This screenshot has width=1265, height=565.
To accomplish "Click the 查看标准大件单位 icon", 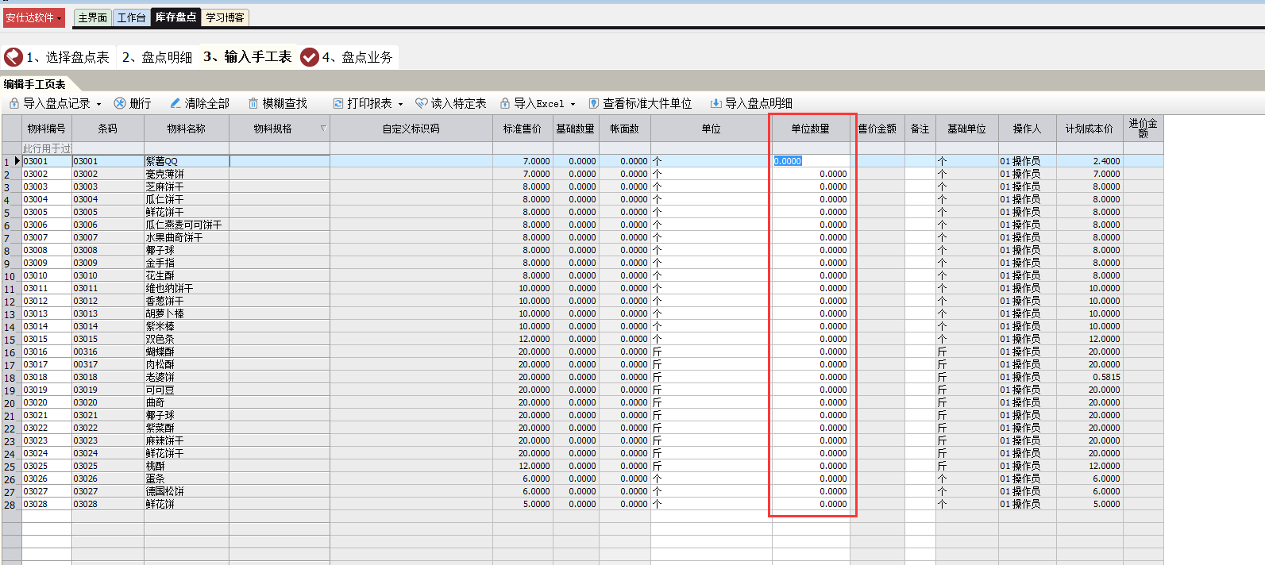I will point(594,103).
